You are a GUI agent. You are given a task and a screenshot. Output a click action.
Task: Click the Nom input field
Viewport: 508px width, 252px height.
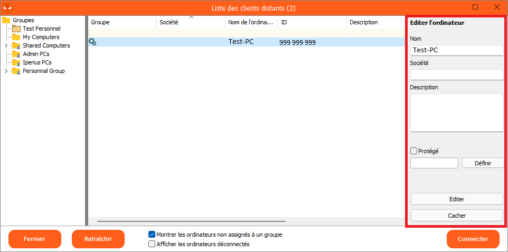(457, 50)
